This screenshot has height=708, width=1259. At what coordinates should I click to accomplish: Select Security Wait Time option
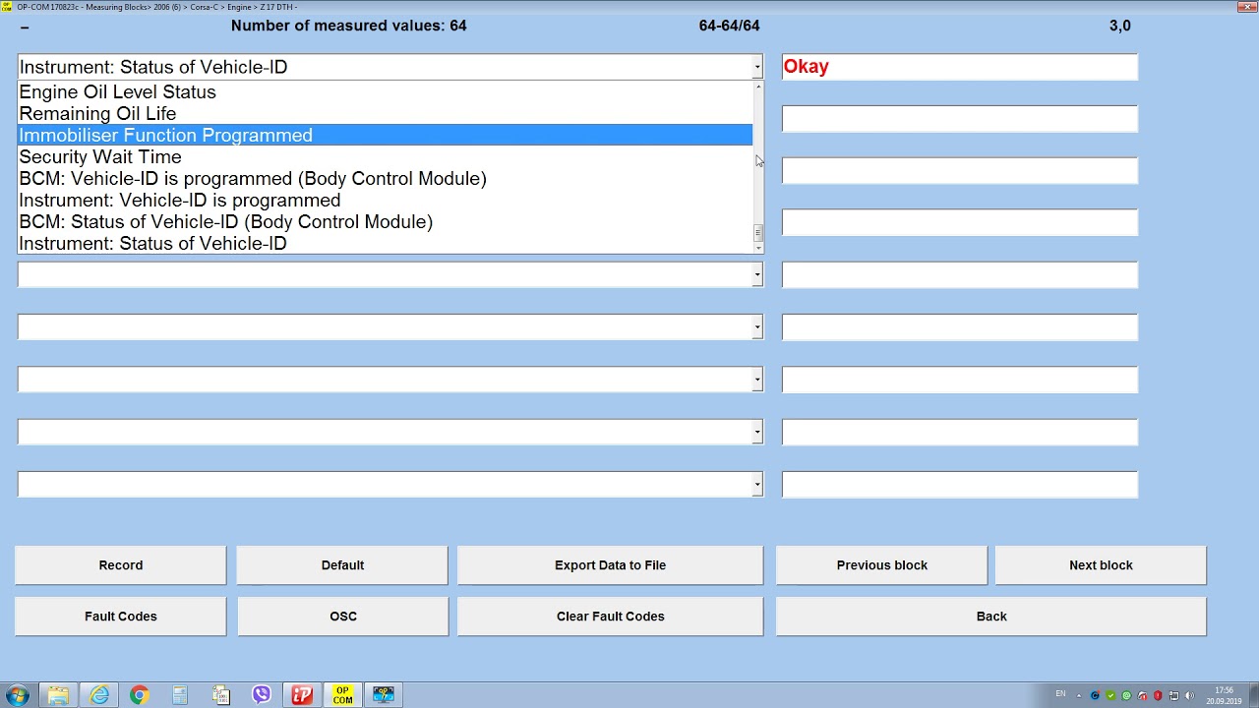click(x=386, y=157)
